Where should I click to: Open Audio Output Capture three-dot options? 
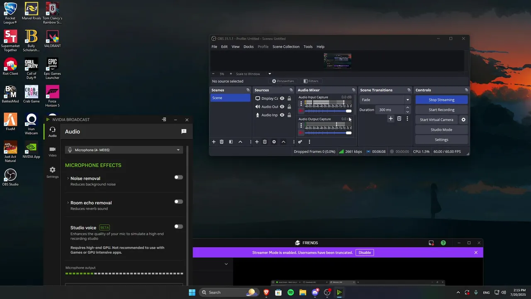pos(301,125)
